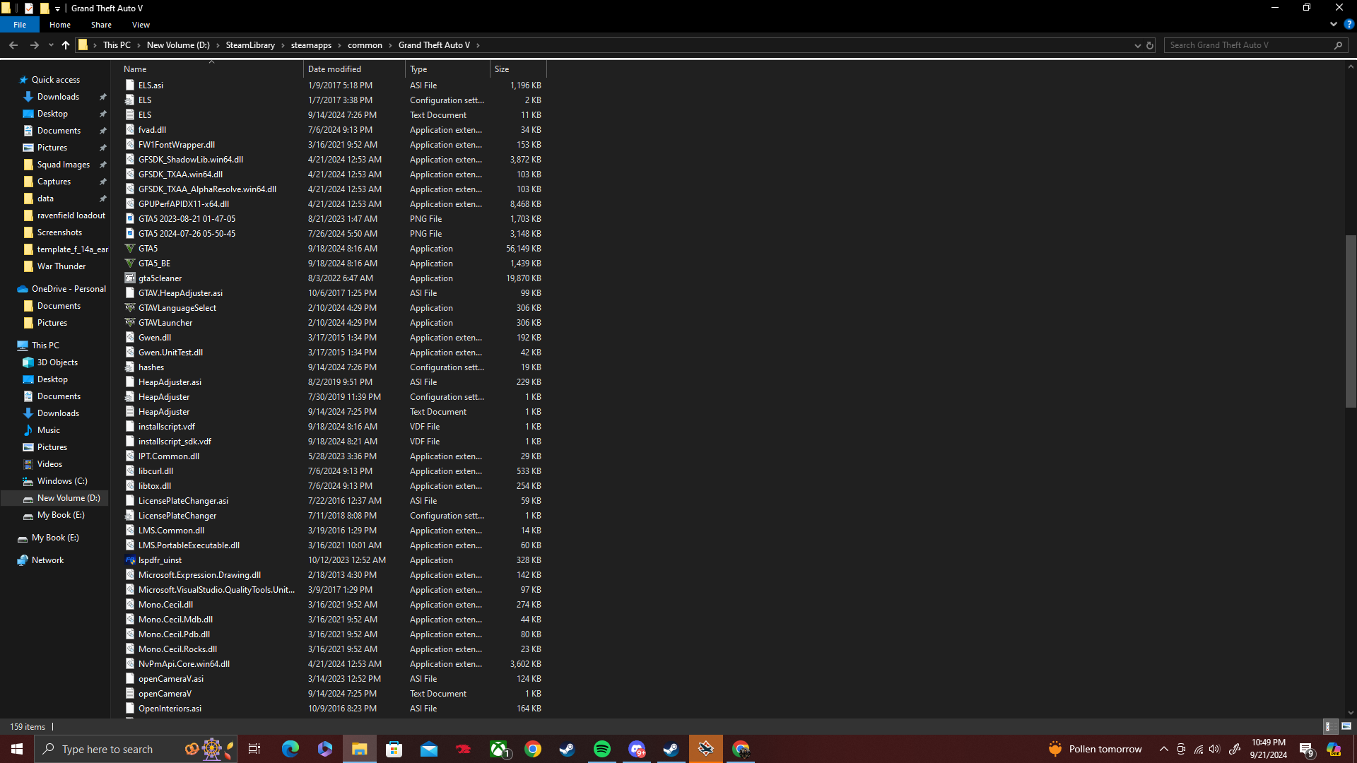The image size is (1357, 763).
Task: Click the Refresh button in address bar
Action: (1150, 45)
